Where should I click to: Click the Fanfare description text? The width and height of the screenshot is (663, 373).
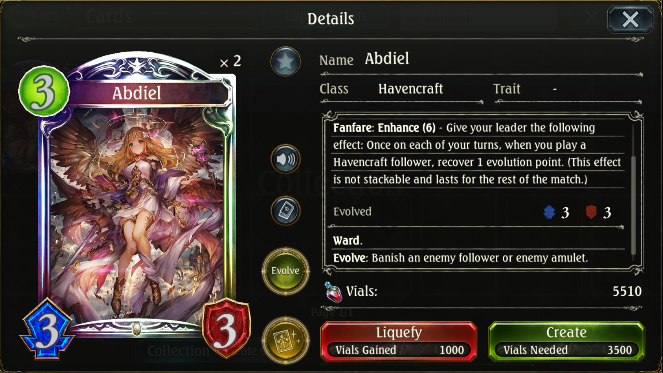[477, 154]
